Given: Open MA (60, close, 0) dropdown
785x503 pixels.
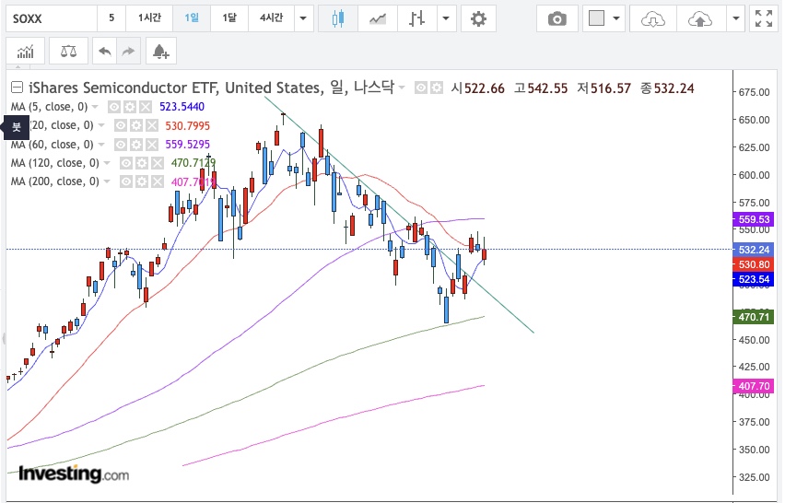Looking at the screenshot, I should [101, 144].
